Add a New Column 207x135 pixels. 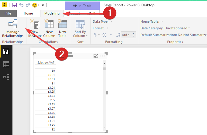pos(49,28)
